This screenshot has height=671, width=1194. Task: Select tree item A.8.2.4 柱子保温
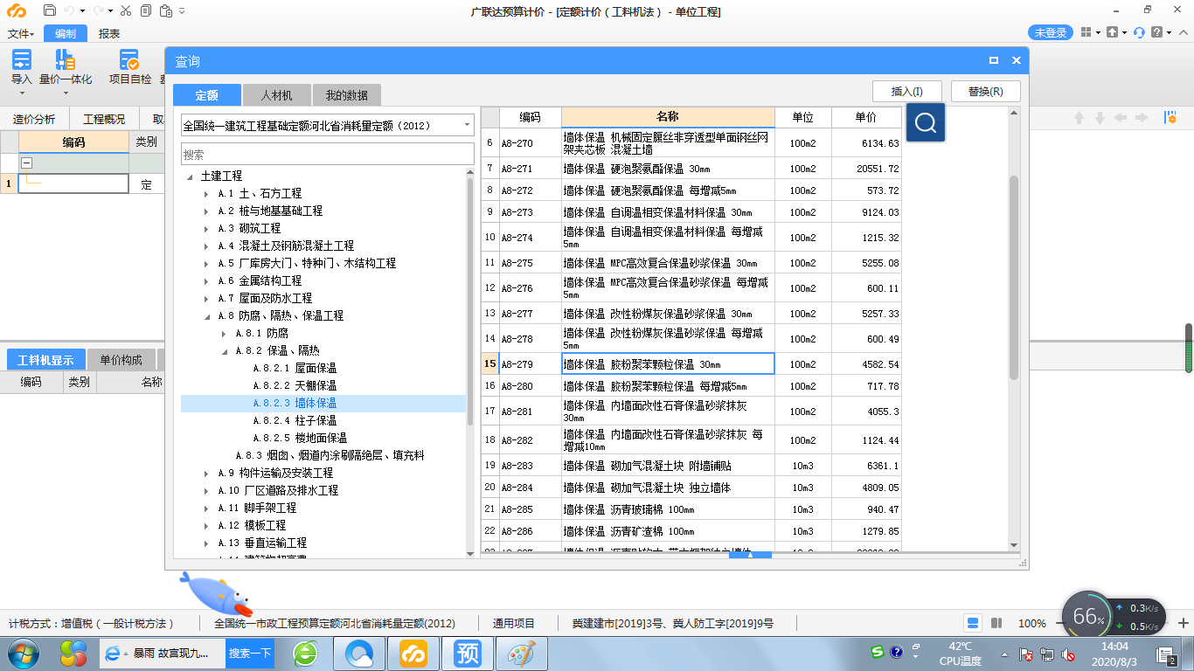pyautogui.click(x=295, y=420)
